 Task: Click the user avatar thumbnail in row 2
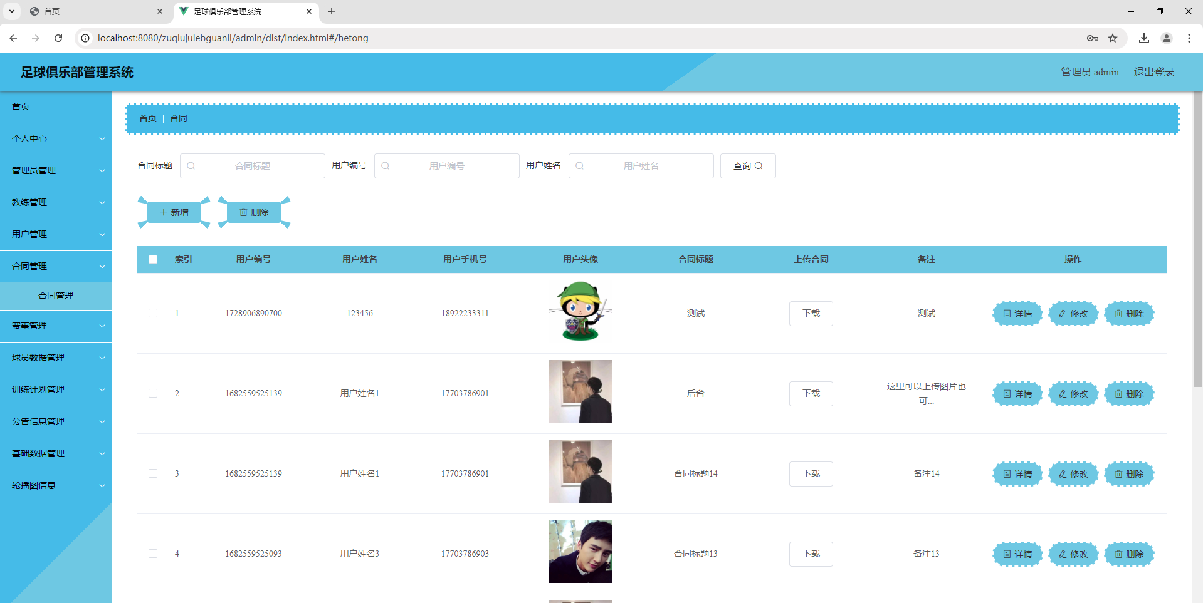click(x=580, y=391)
